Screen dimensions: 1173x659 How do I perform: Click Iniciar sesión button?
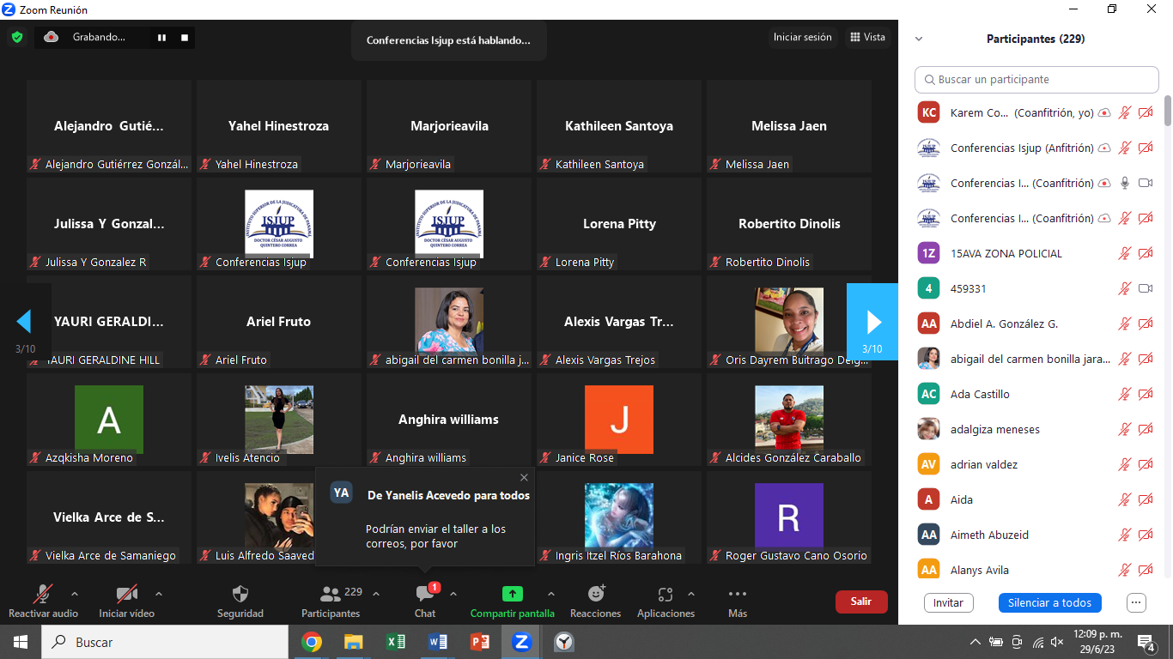click(x=802, y=37)
